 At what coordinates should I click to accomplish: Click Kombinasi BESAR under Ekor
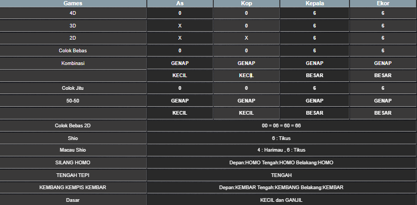[383, 76]
